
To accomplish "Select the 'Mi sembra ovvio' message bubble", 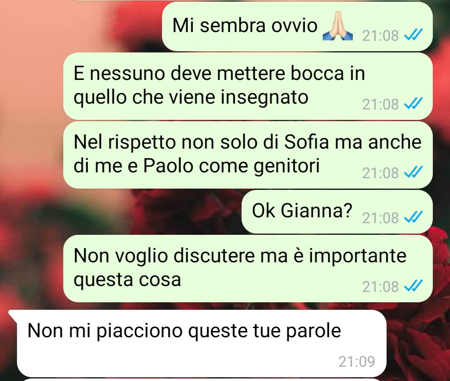I will (x=297, y=26).
